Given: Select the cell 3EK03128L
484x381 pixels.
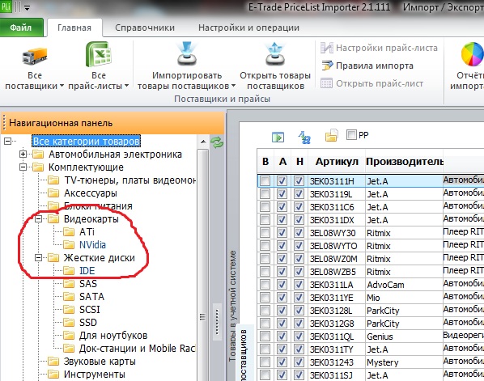Looking at the screenshot, I should (x=337, y=311).
